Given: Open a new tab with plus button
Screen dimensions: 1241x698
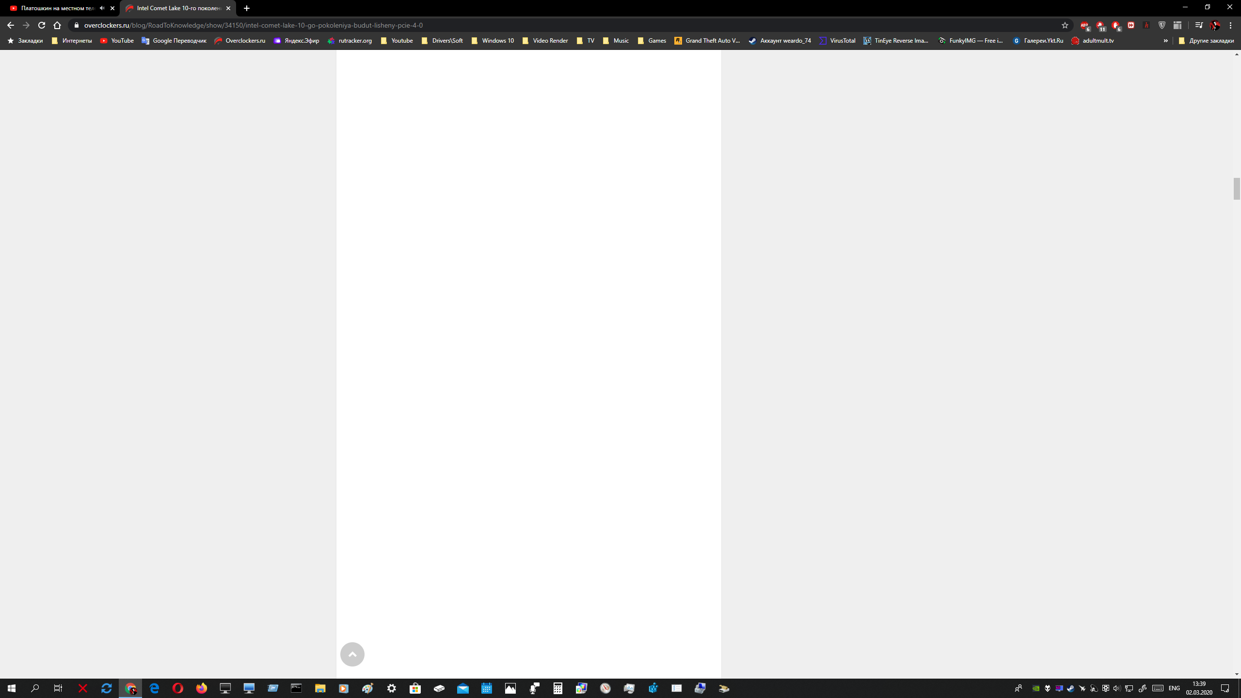Looking at the screenshot, I should click(x=247, y=8).
